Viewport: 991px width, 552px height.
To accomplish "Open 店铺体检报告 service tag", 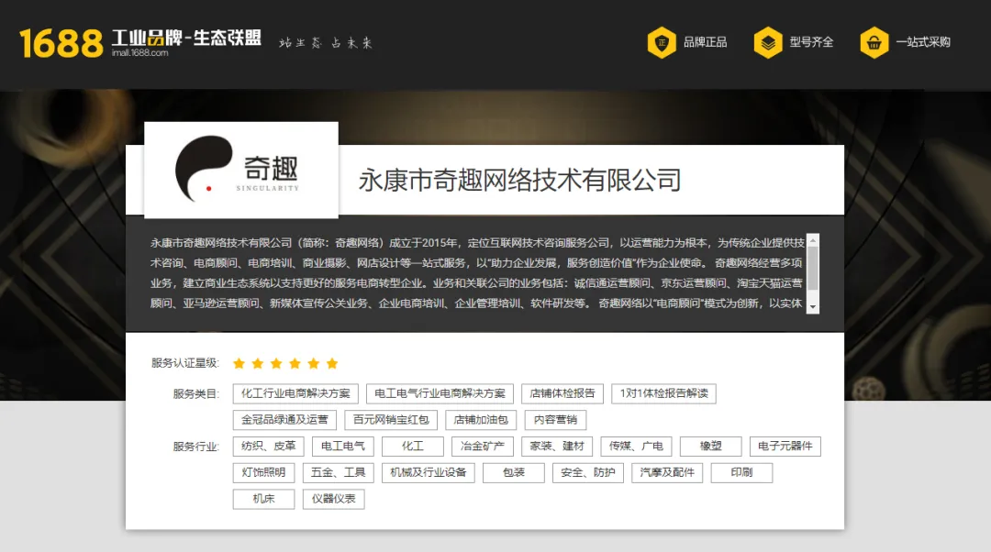I will [x=562, y=393].
